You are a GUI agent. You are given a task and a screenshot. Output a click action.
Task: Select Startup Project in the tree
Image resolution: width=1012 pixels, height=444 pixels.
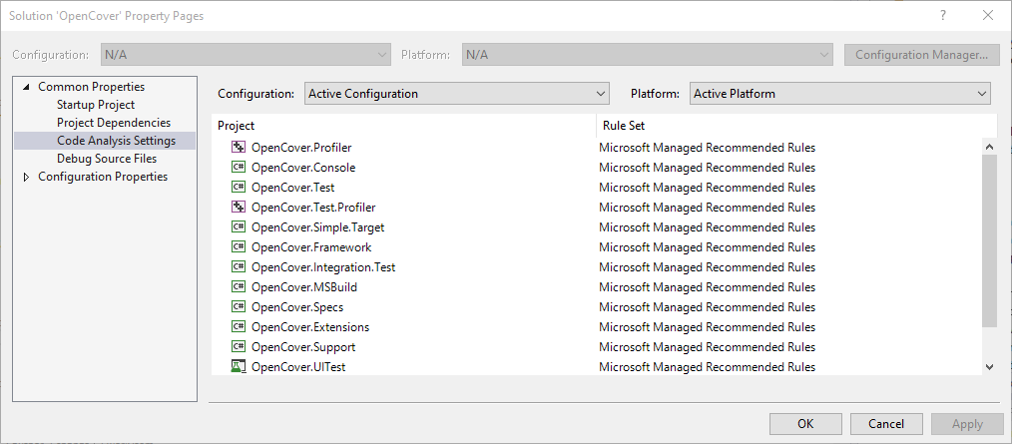pyautogui.click(x=96, y=105)
